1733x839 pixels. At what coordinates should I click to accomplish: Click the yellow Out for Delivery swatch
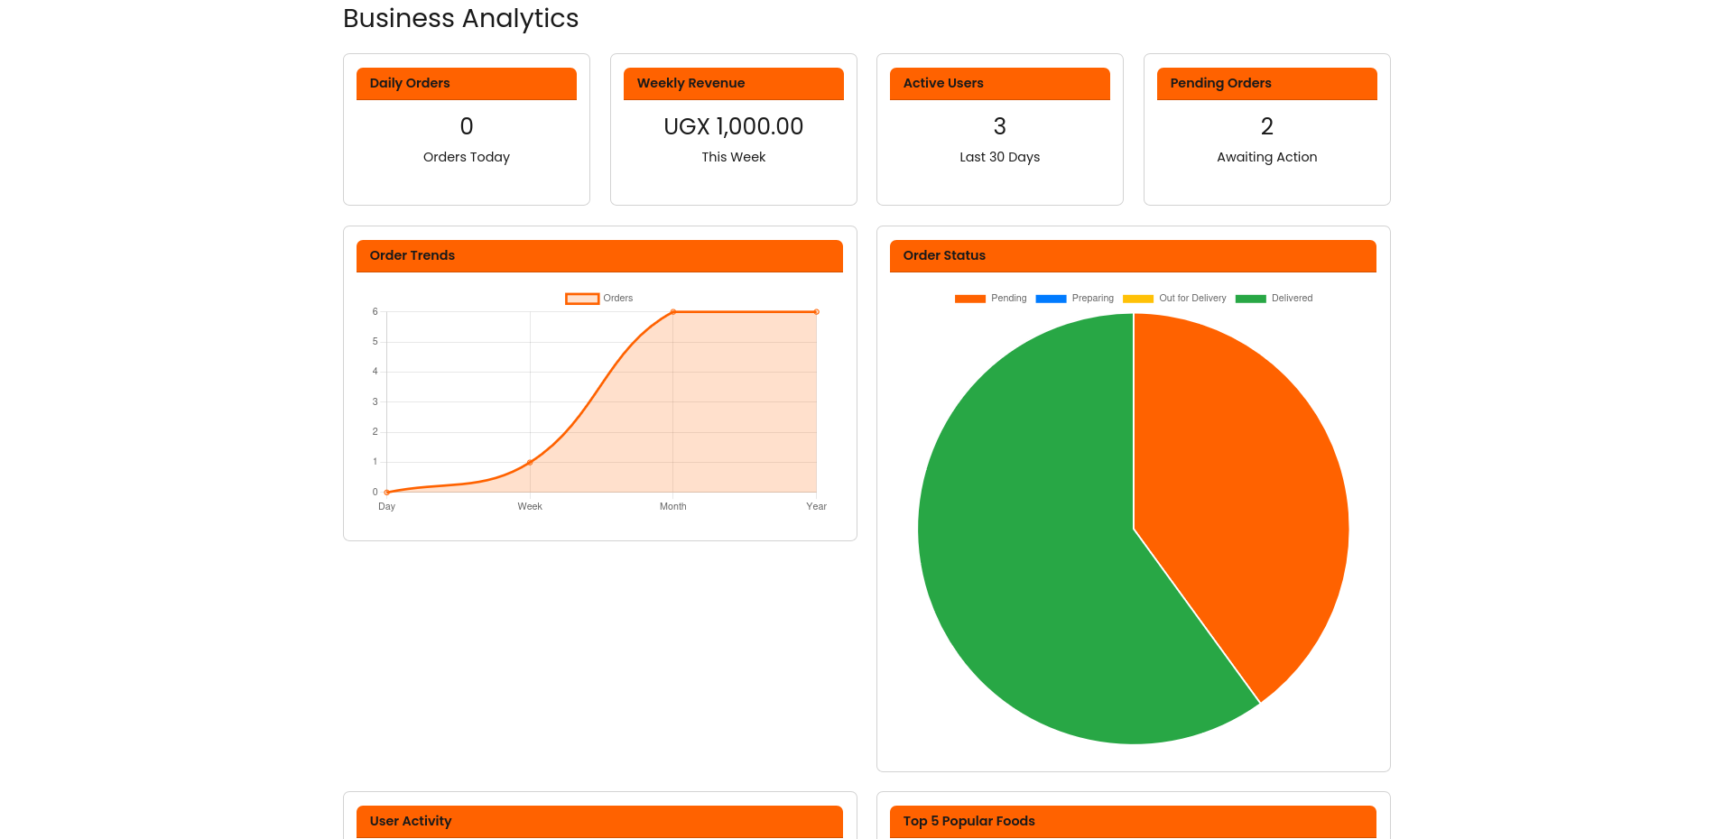point(1137,299)
